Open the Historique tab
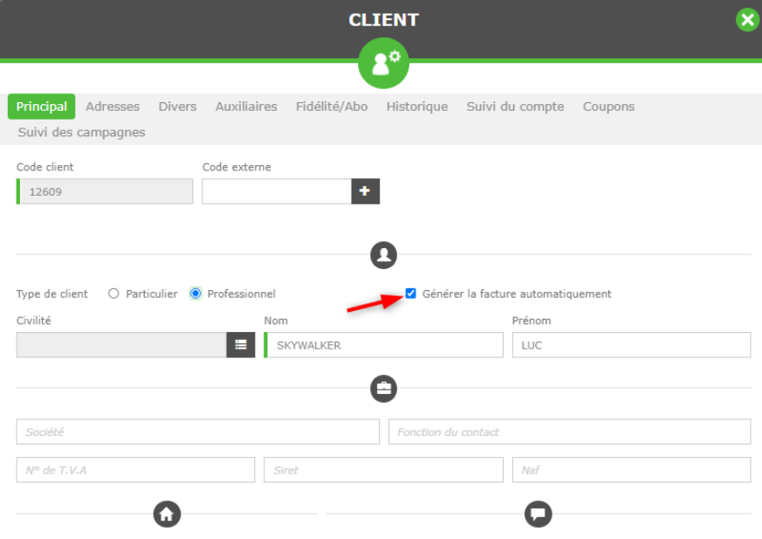Screen dimensions: 762x539 pyautogui.click(x=417, y=107)
